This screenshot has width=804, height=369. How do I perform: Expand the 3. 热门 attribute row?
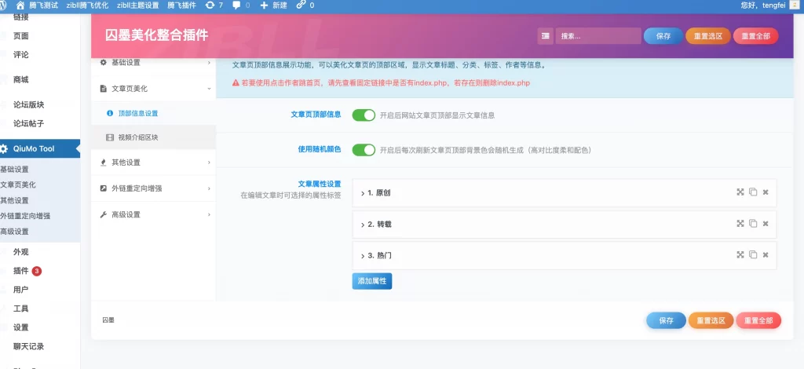click(x=564, y=255)
